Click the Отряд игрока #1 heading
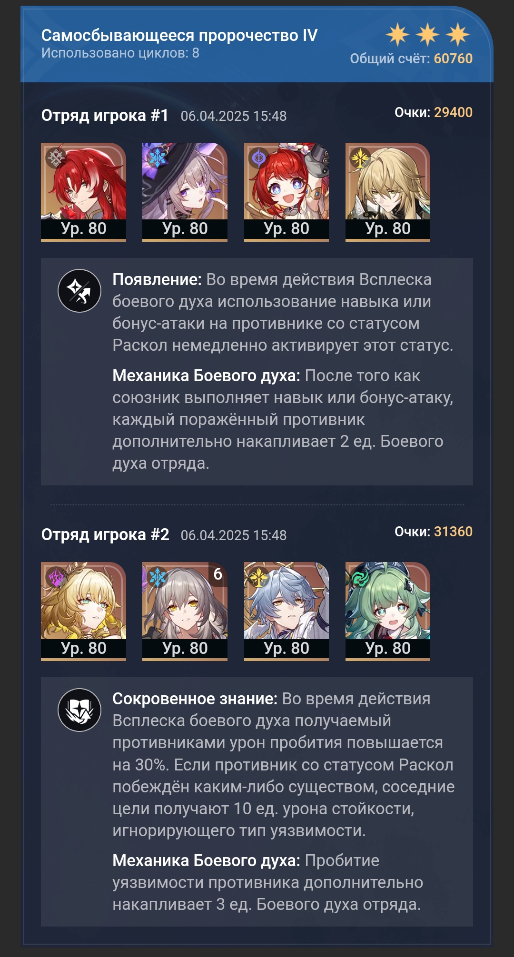Screen dimensions: 514x957 (105, 116)
